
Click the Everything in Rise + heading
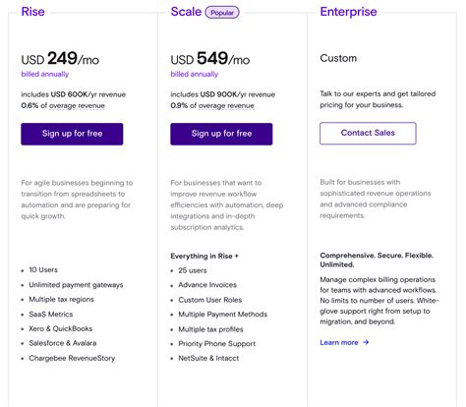(x=204, y=257)
